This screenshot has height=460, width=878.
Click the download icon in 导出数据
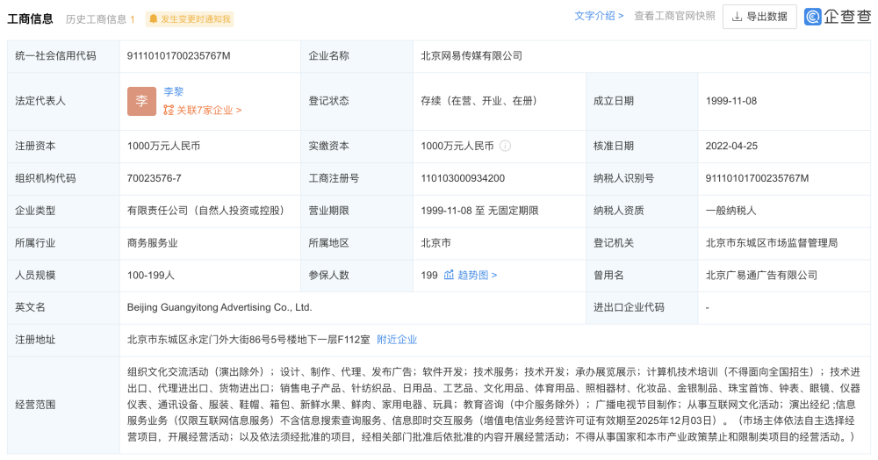click(737, 17)
